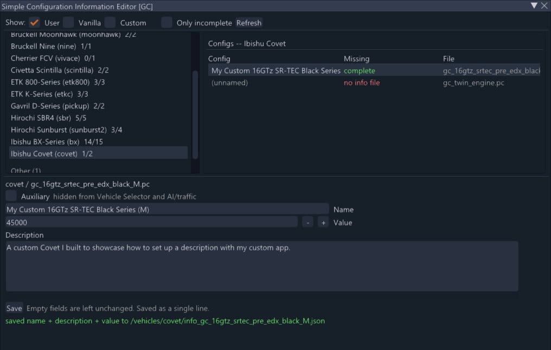
Task: Click the Save button
Action: (14, 308)
